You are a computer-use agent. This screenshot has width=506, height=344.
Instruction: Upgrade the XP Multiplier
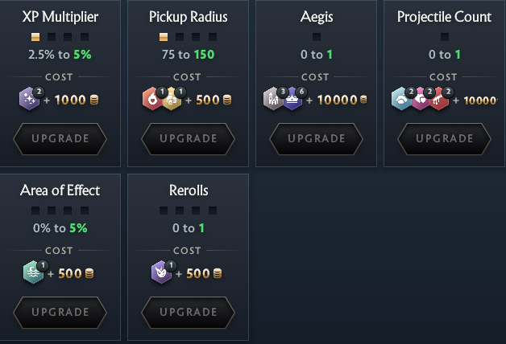pos(60,138)
